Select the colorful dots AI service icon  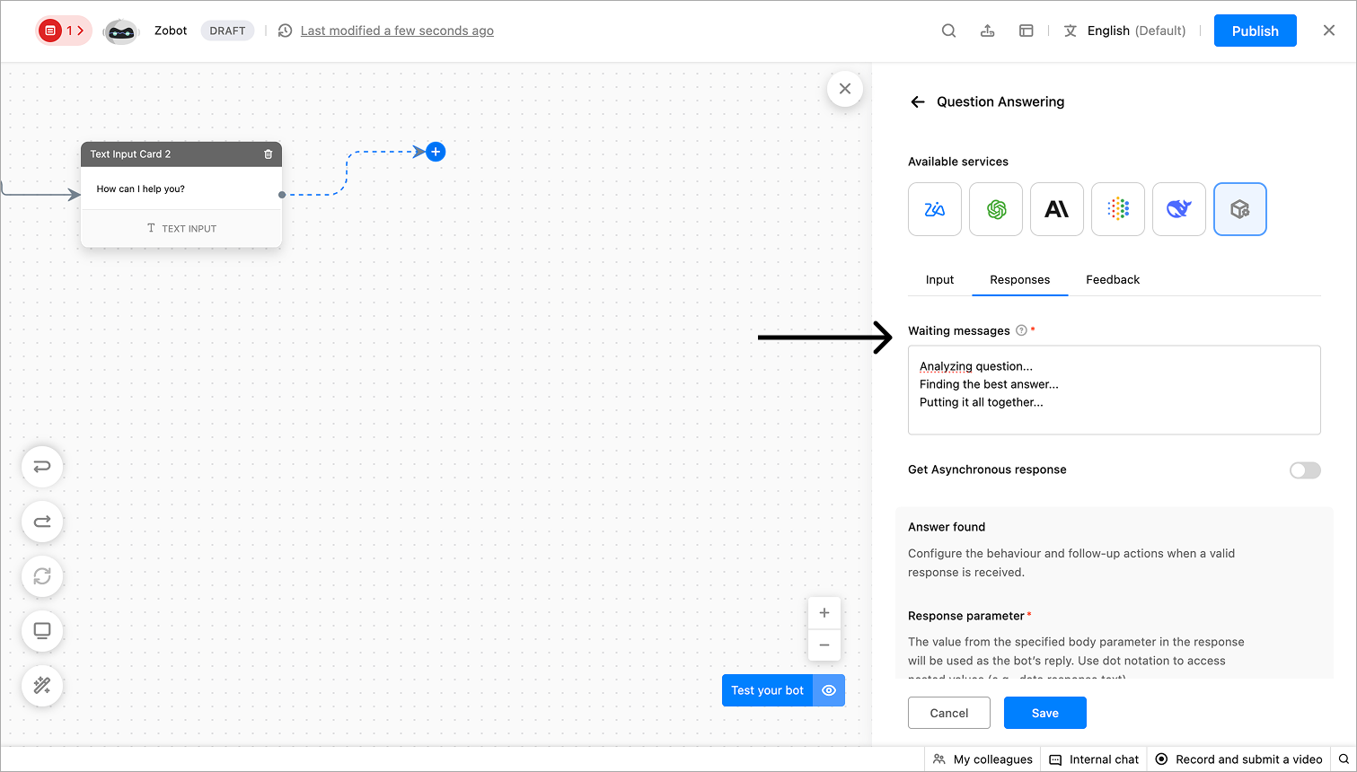(1118, 209)
